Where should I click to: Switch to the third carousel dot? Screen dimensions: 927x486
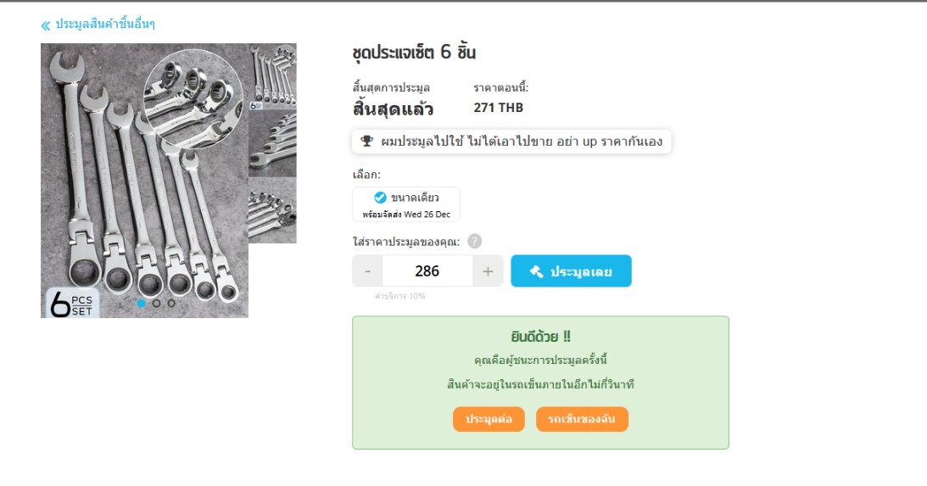(170, 304)
